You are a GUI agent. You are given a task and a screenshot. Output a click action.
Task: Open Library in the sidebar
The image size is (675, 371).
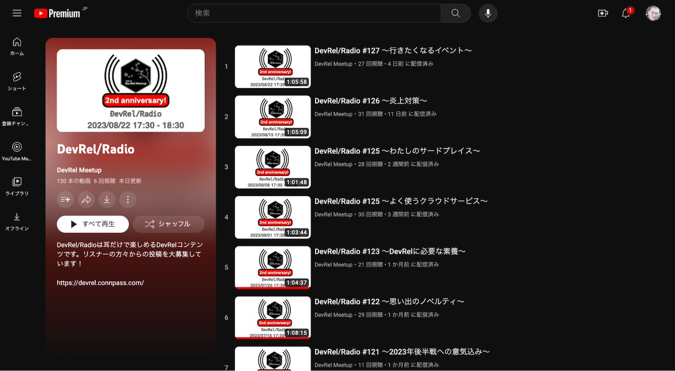tap(17, 186)
